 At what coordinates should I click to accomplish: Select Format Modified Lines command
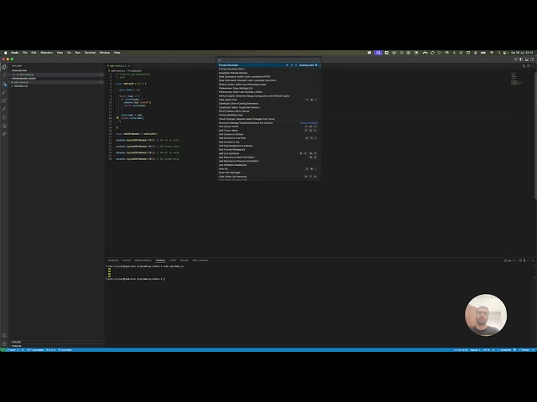click(x=268, y=116)
